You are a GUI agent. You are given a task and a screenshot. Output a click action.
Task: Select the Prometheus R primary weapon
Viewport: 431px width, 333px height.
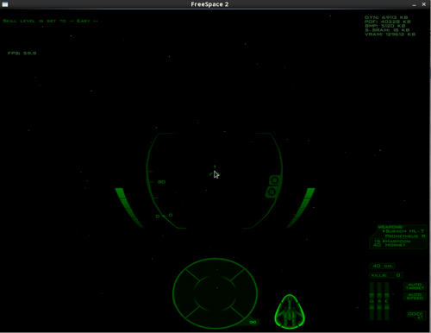(x=405, y=236)
